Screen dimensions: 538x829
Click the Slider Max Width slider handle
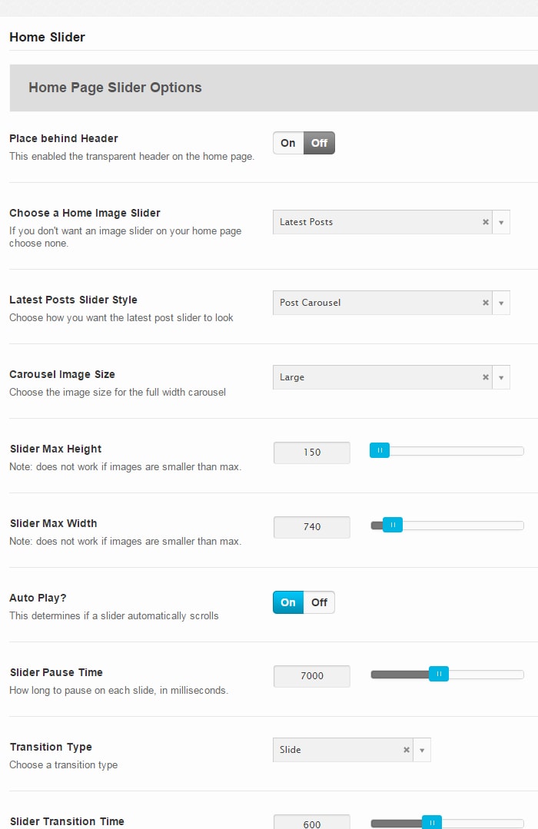tap(393, 526)
